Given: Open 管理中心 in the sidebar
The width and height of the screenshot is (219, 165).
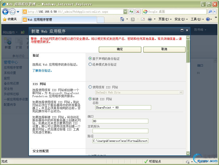Looking at the screenshot, I should tap(11, 62).
